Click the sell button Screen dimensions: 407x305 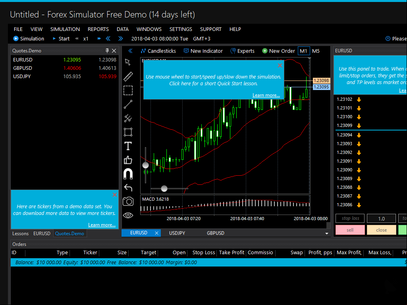(x=350, y=230)
